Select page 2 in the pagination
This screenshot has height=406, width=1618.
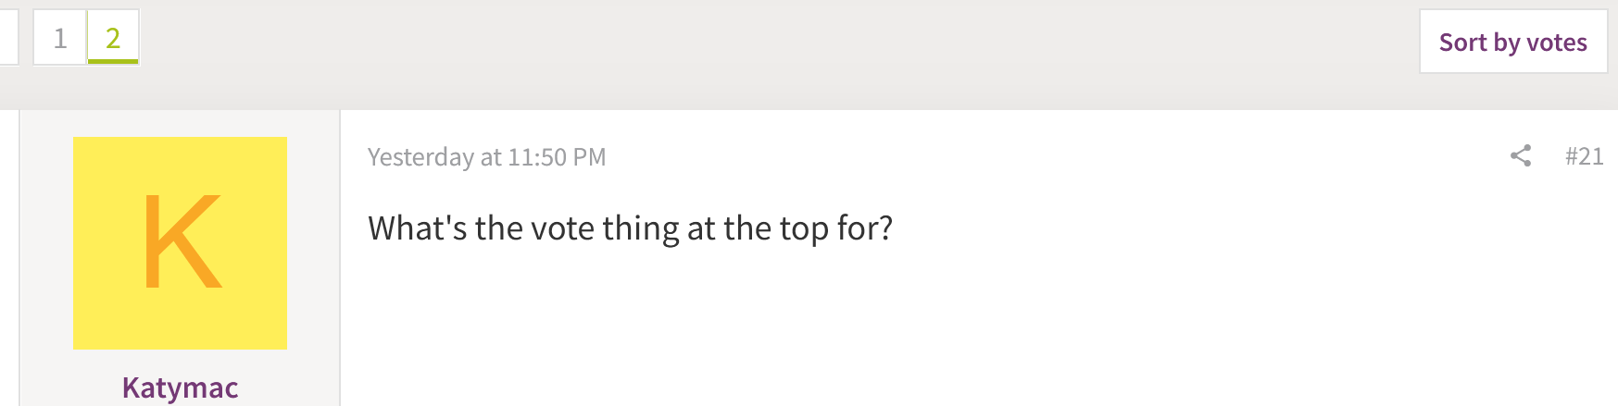click(113, 38)
